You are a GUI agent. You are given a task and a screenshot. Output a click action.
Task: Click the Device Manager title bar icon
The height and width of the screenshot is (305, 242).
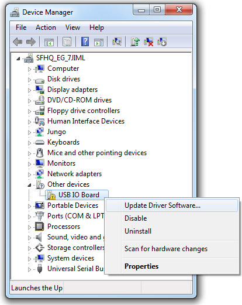pyautogui.click(x=15, y=12)
